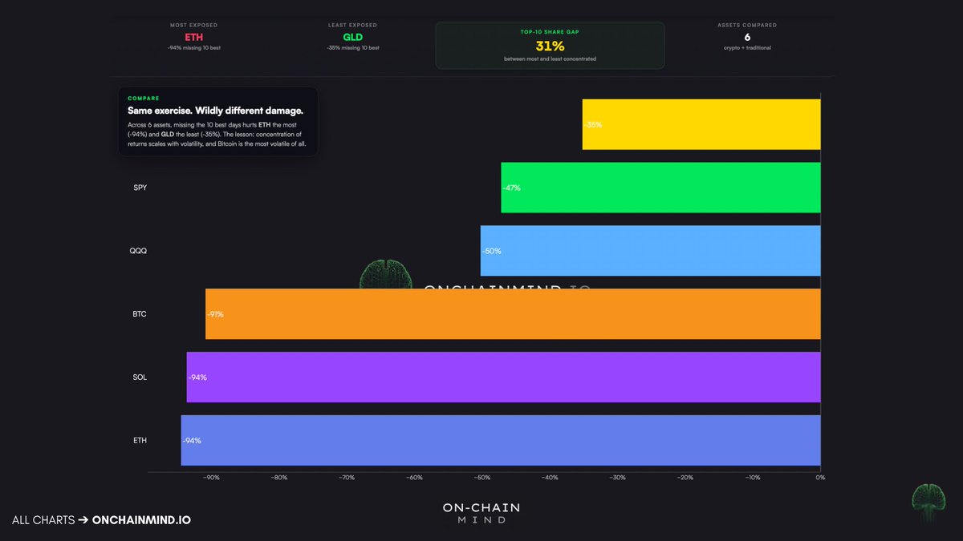Click the ON-CHAIN MIND logo in the footer
963x541 pixels.
[x=481, y=513]
